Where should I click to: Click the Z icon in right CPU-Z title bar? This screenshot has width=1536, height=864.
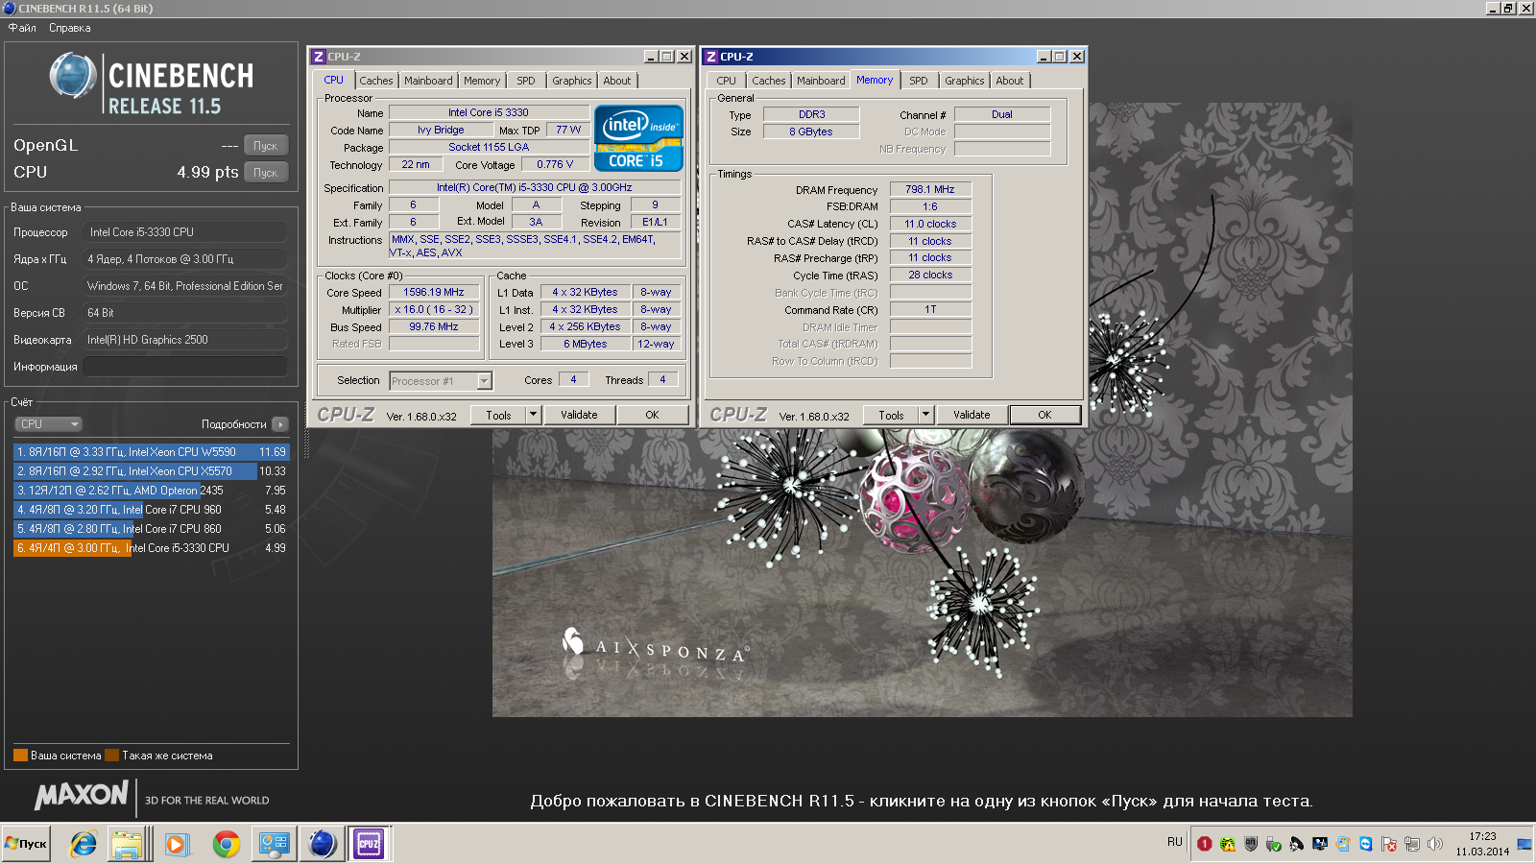tap(711, 57)
